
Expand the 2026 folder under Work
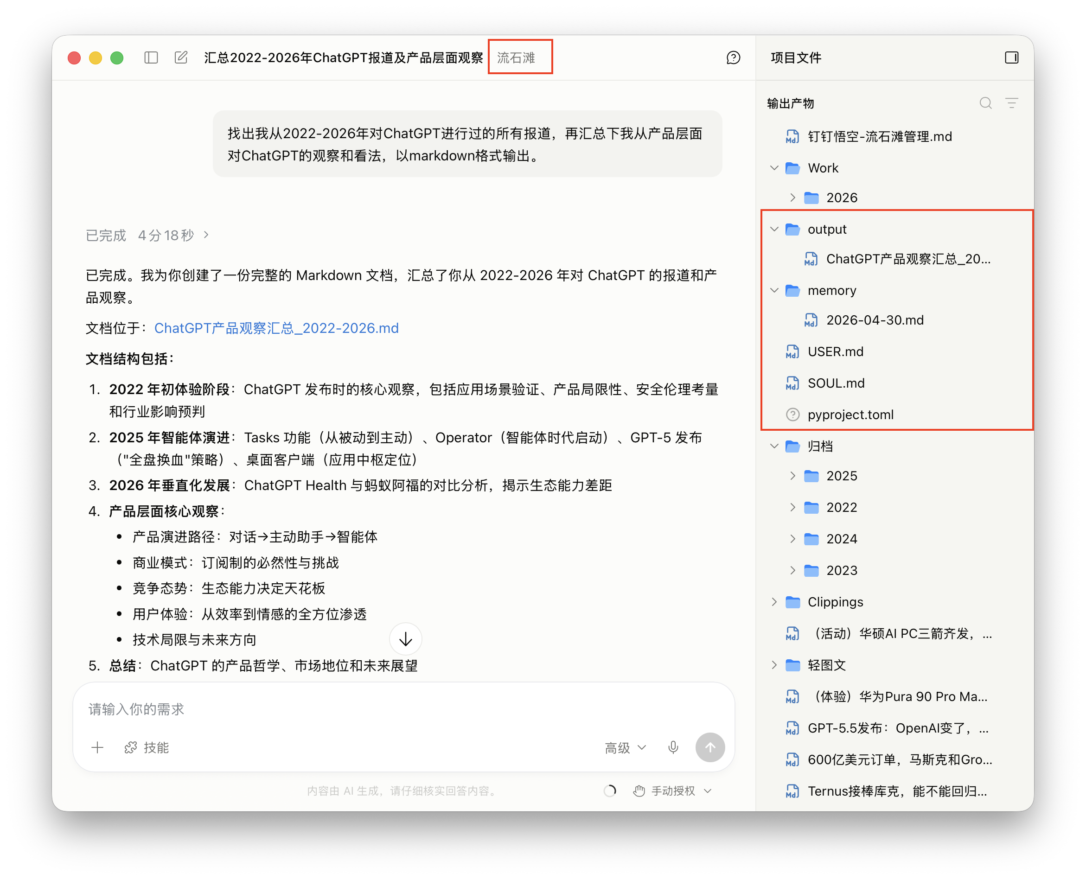[x=792, y=197]
